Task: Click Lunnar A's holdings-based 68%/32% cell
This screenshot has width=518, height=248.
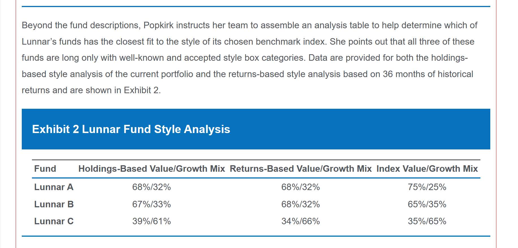Action: (152, 187)
